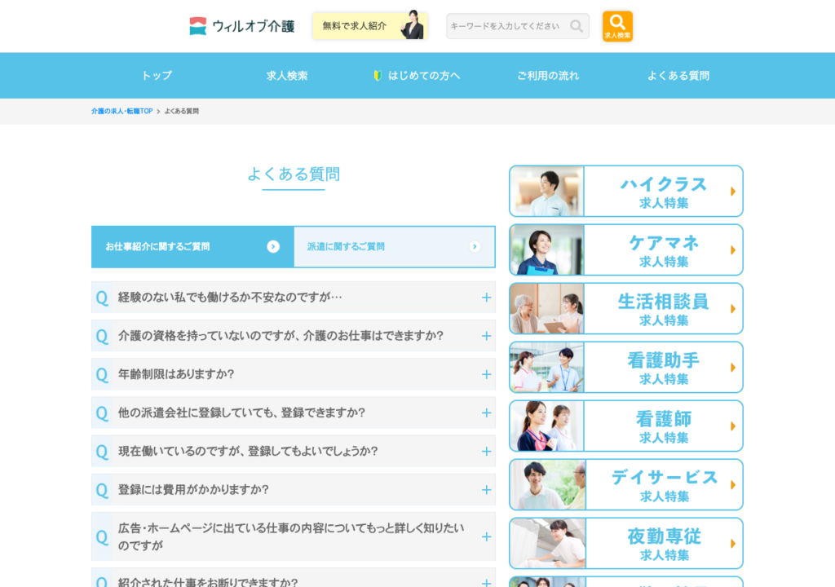Click Q icon beside 経験のない私でも働けるか

point(102,298)
